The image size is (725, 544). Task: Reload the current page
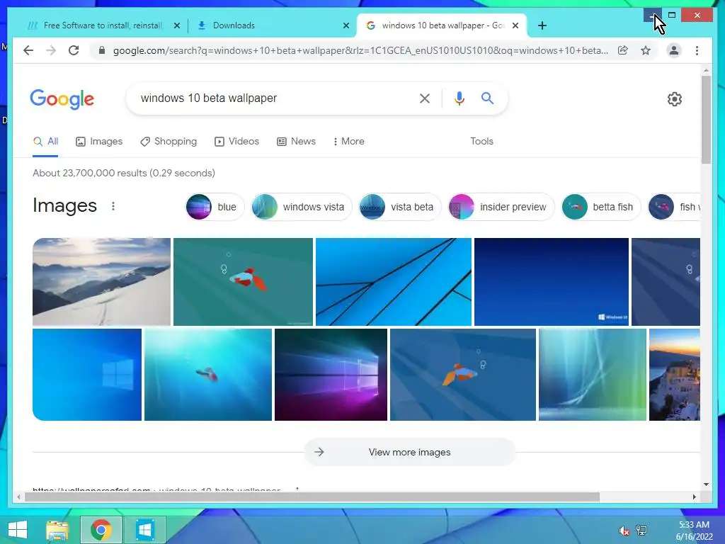click(x=74, y=50)
